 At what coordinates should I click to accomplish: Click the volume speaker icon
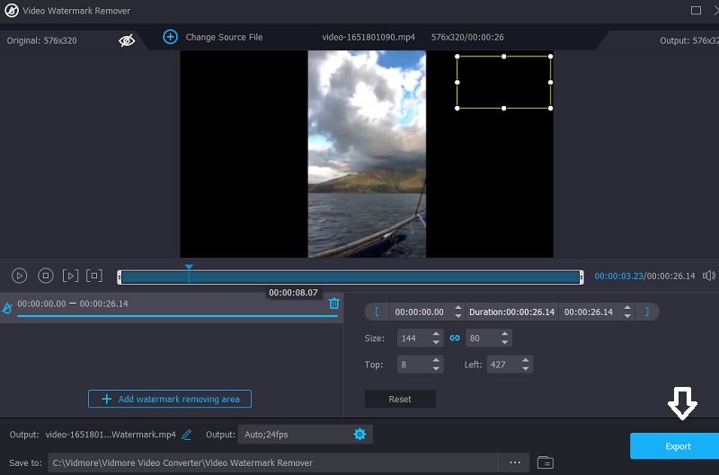709,276
